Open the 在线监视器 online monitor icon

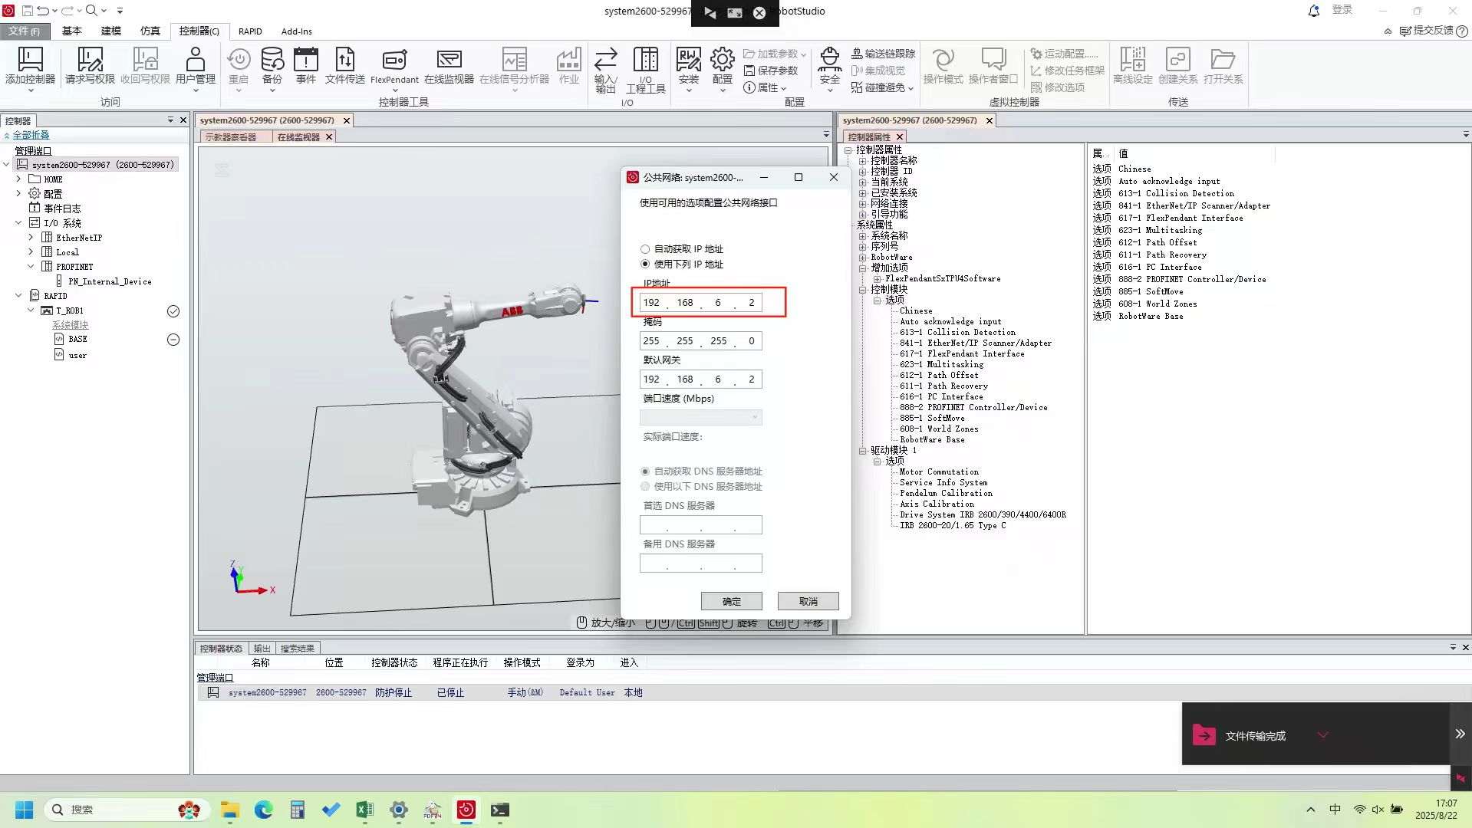point(449,60)
